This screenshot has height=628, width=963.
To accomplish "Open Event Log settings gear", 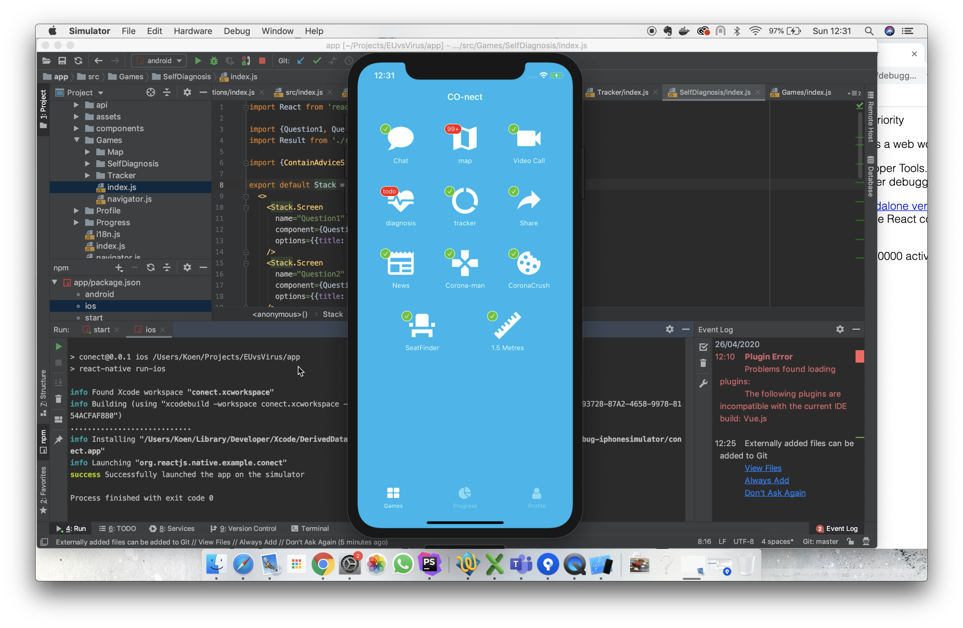I will pos(839,329).
